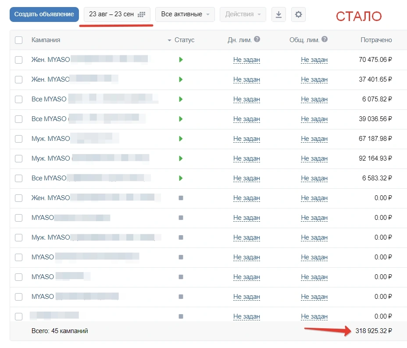Open the 23 авг – 23 сен date picker
The height and width of the screenshot is (348, 407).
pyautogui.click(x=117, y=14)
